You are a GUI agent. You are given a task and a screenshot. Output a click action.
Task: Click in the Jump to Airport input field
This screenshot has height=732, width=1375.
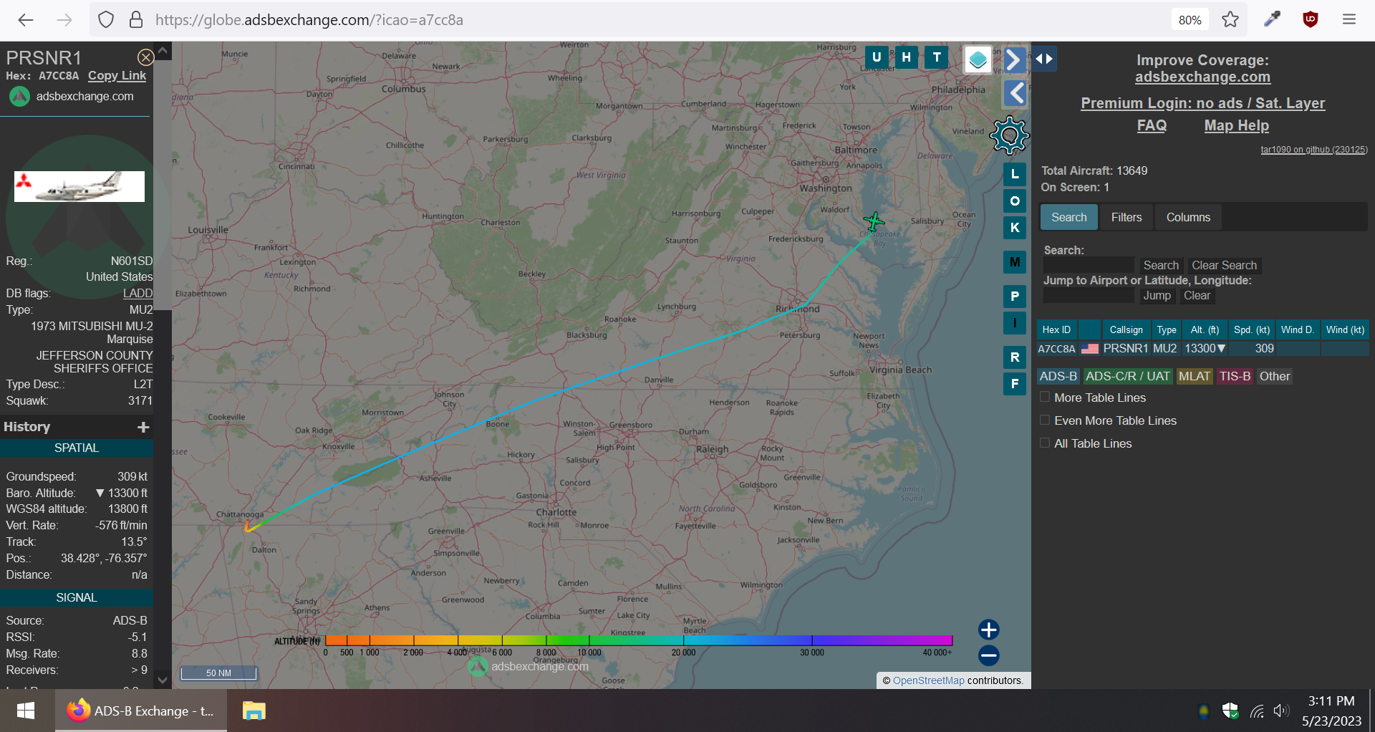click(1089, 296)
